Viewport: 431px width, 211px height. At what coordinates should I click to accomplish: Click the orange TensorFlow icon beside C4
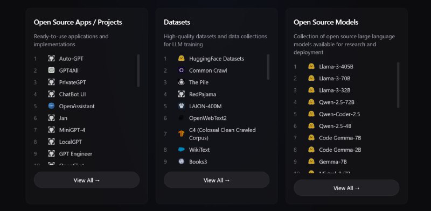pyautogui.click(x=181, y=134)
